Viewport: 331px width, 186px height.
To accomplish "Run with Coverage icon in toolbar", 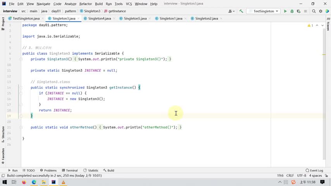I will (x=299, y=11).
